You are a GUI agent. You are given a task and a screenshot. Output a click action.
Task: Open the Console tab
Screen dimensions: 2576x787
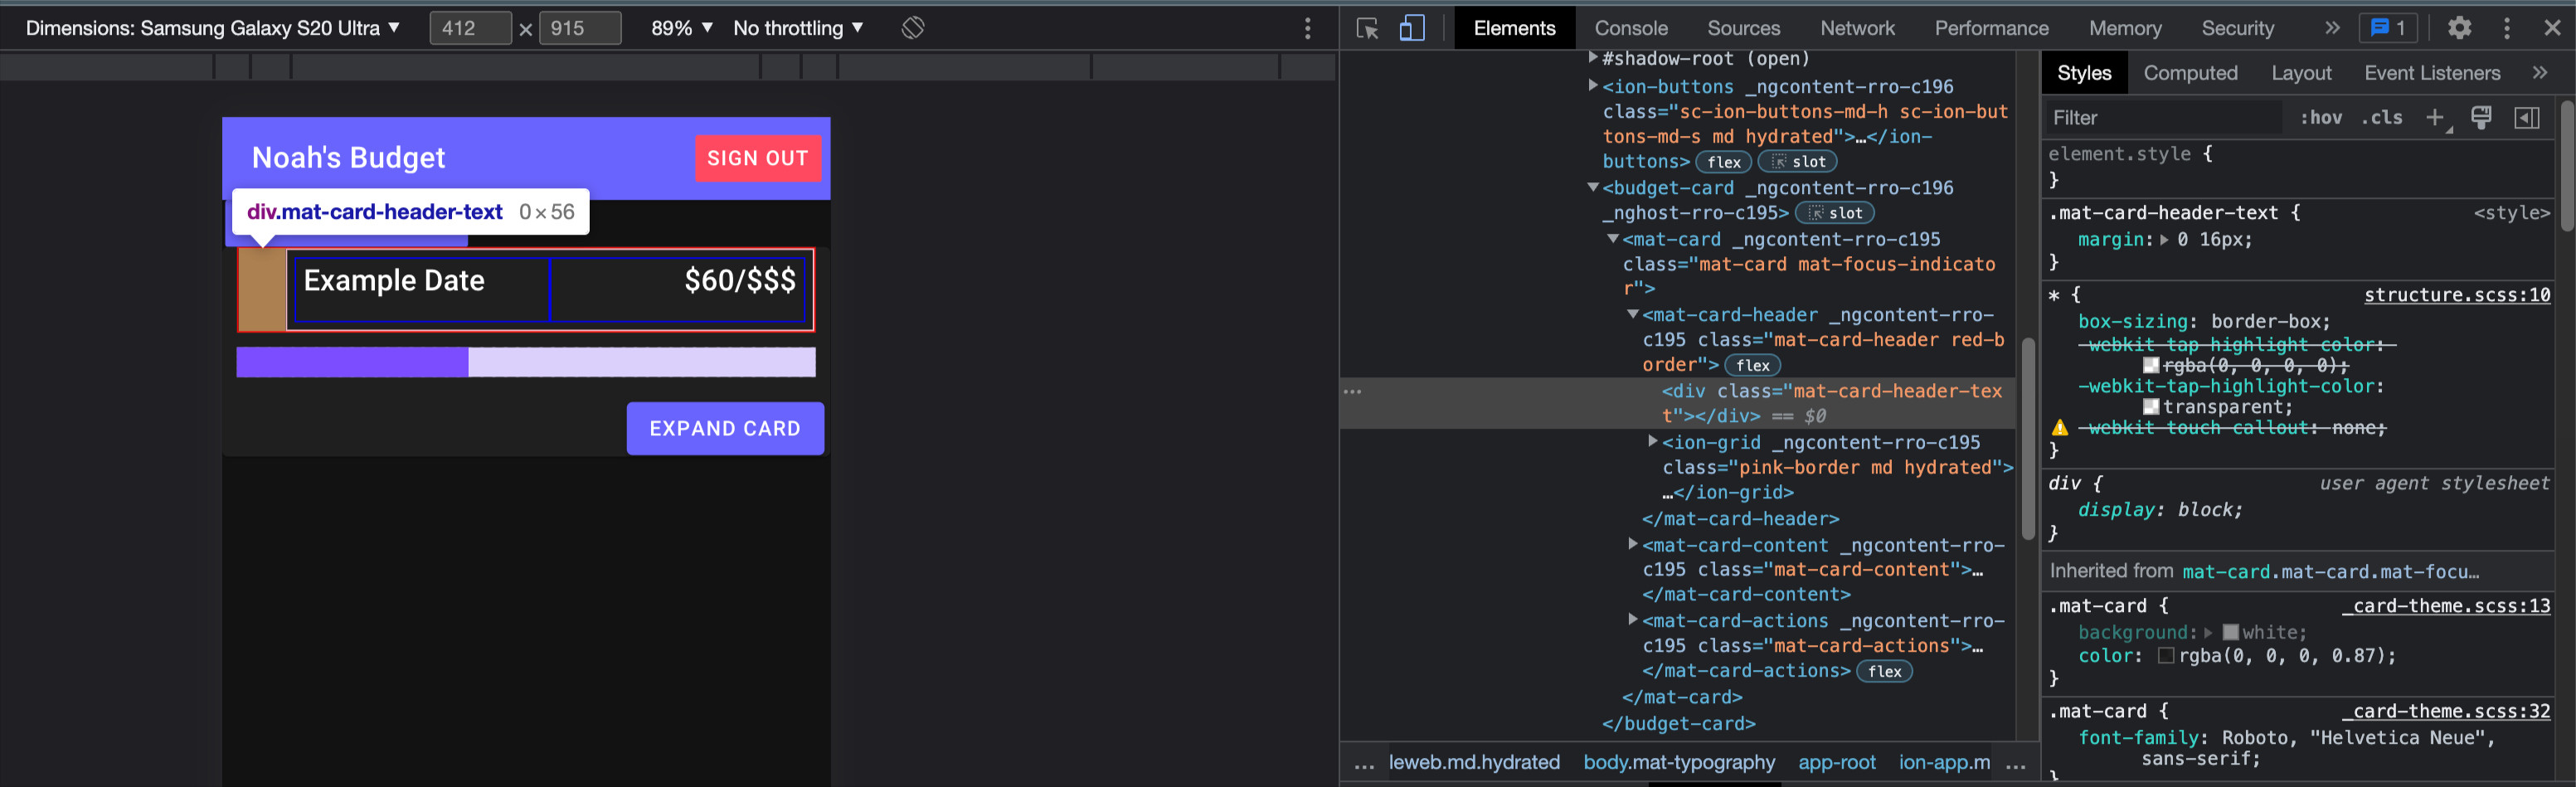[x=1631, y=28]
